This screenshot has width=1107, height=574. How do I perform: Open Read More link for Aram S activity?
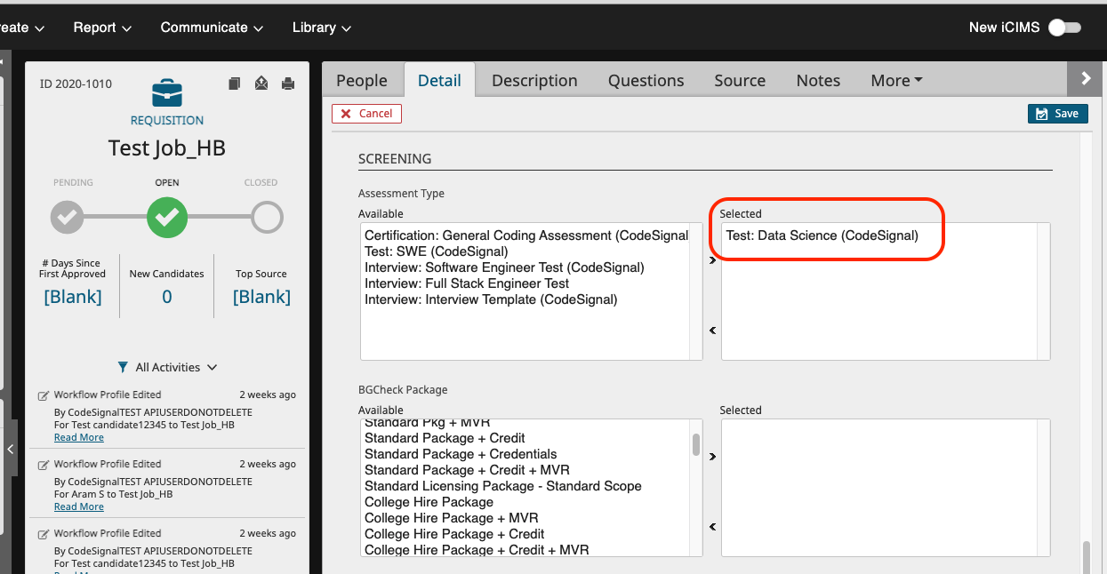point(79,506)
